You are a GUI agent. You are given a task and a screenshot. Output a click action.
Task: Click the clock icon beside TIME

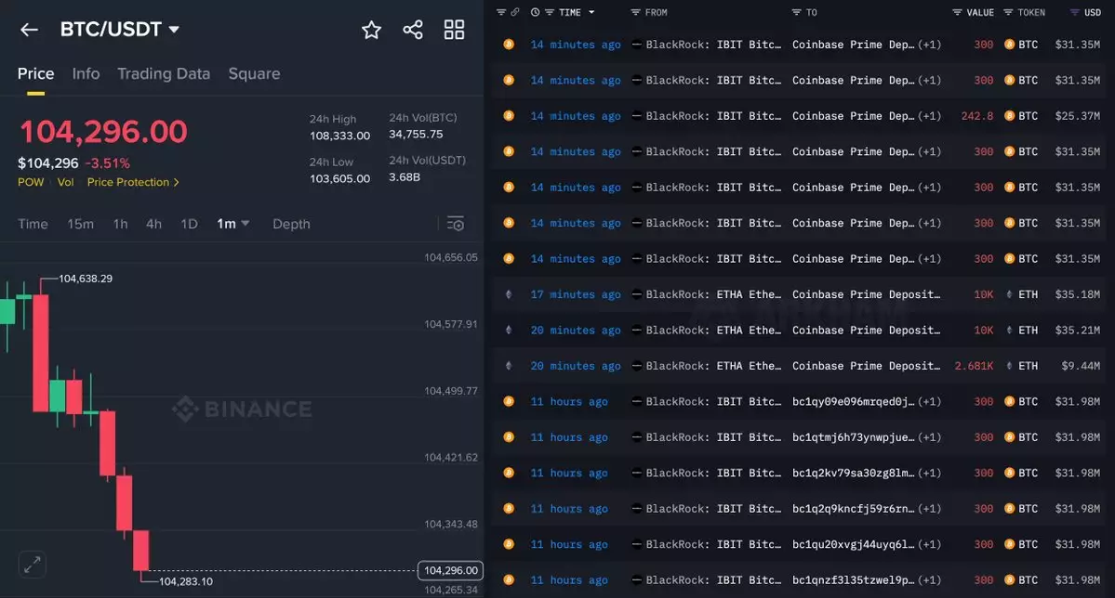click(x=535, y=12)
